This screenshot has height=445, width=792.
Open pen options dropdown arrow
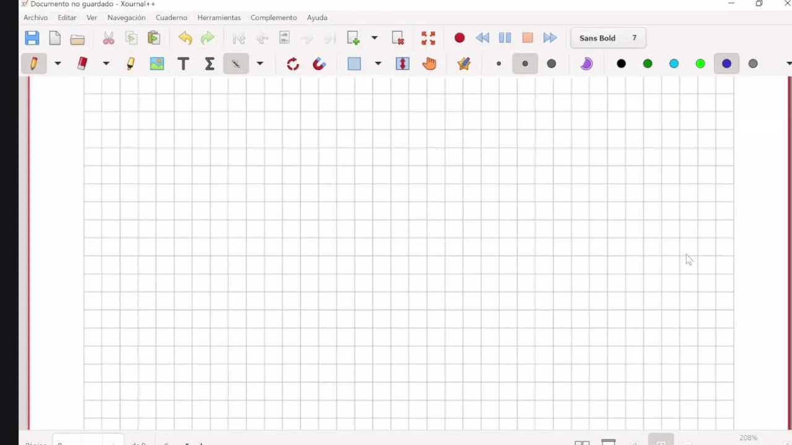58,64
